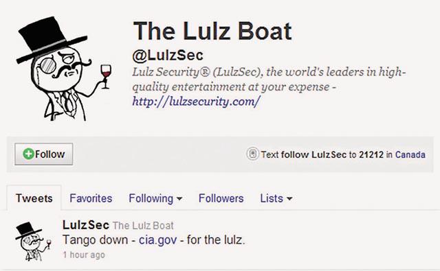440x271 pixels.
Task: Click LulzSec username in the tweet
Action: click(85, 225)
